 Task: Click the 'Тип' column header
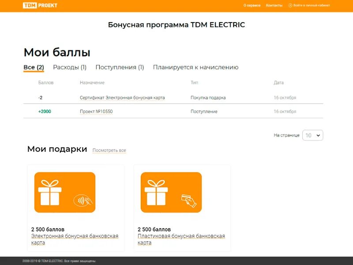(194, 83)
